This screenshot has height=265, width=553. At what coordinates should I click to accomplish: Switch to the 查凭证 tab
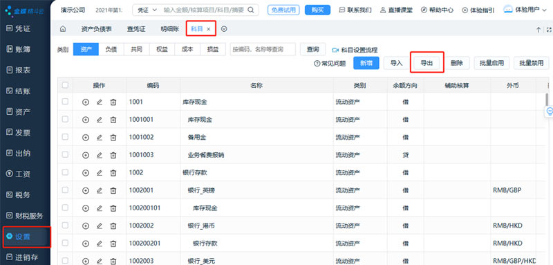(136, 29)
